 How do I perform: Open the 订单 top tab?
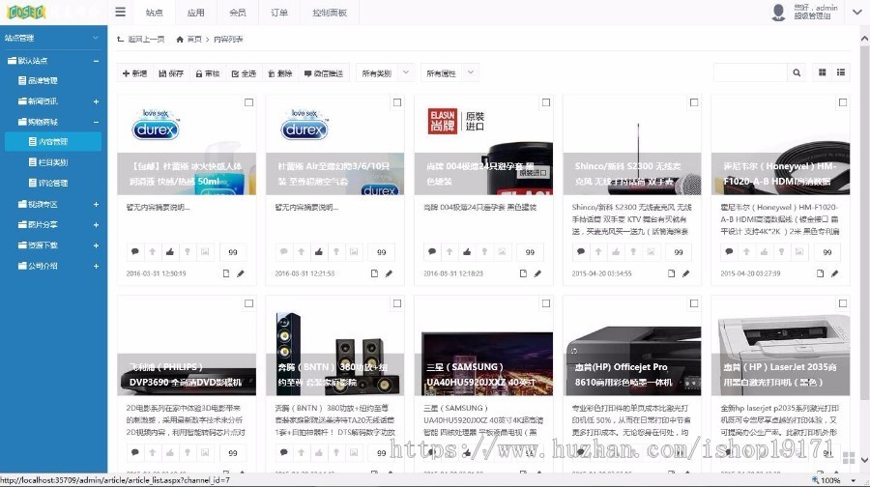click(x=279, y=13)
